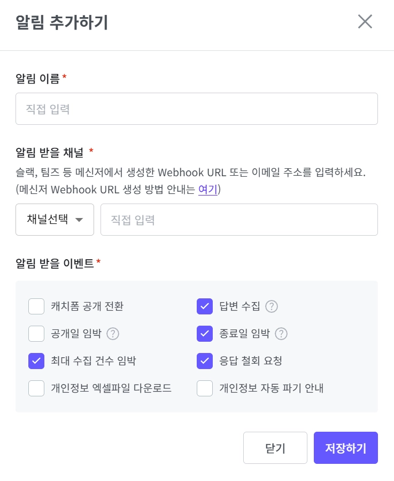
Task: Enable 개인정보 엑셀파일 다운로드 checkbox
Action: click(x=36, y=388)
